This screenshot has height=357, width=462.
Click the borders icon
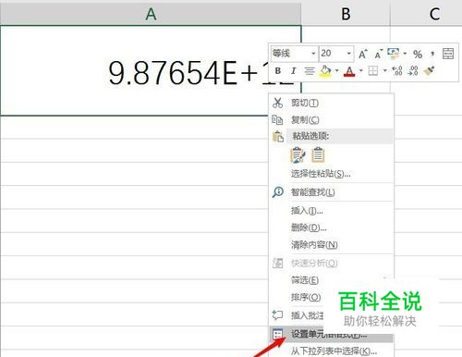373,71
